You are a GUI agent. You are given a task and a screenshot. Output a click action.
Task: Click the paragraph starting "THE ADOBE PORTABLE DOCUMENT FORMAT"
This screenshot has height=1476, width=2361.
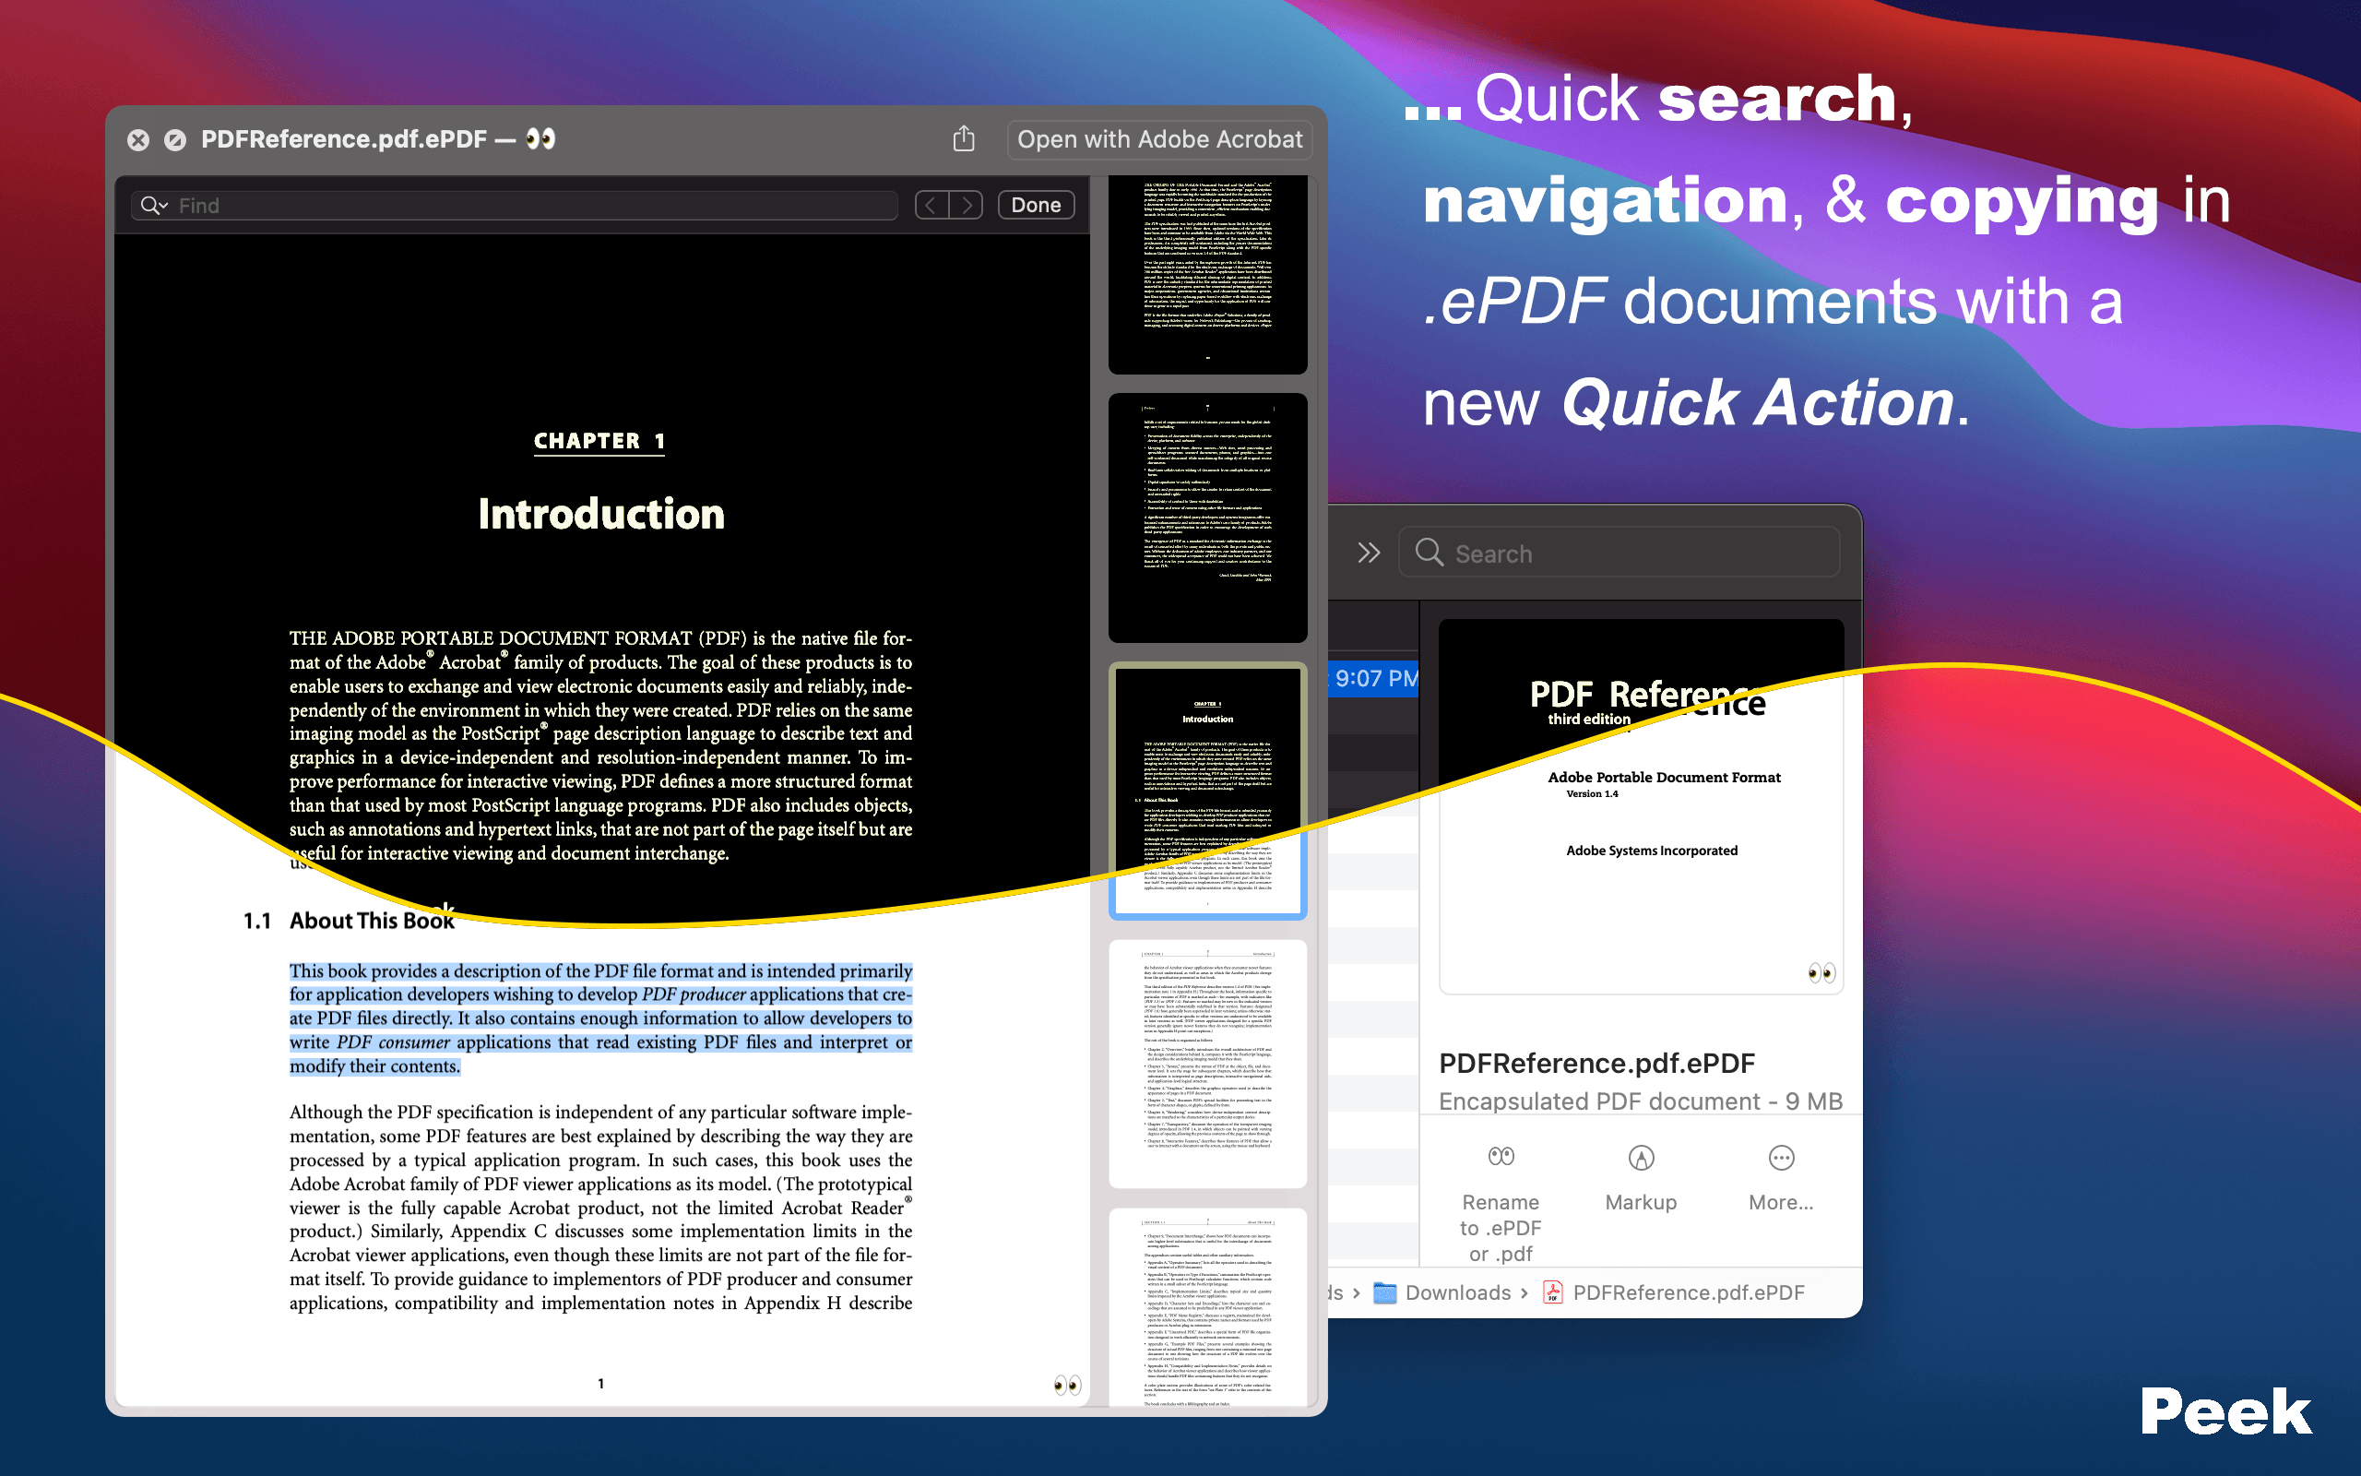click(x=601, y=745)
